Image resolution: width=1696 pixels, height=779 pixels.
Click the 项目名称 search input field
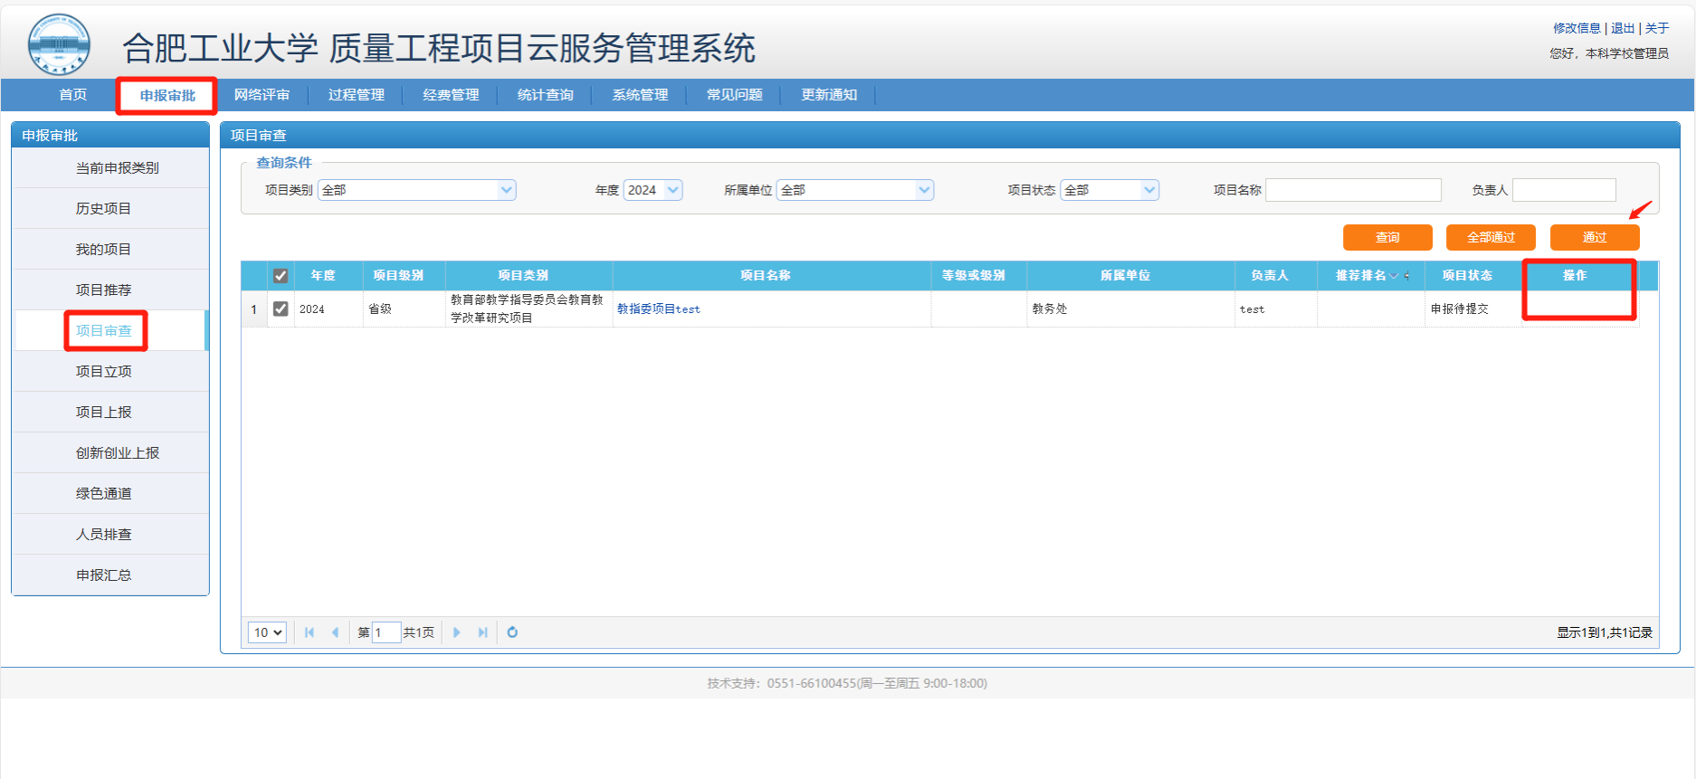1353,190
